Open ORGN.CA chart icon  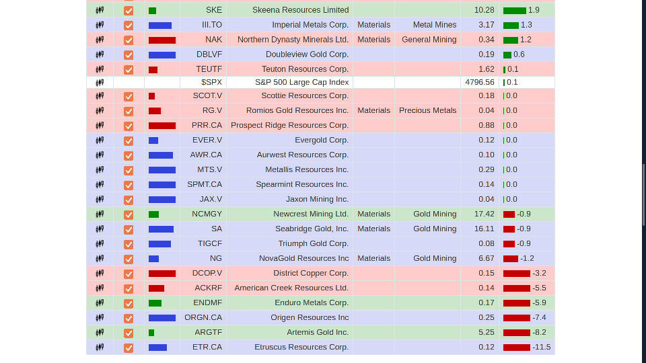[100, 318]
